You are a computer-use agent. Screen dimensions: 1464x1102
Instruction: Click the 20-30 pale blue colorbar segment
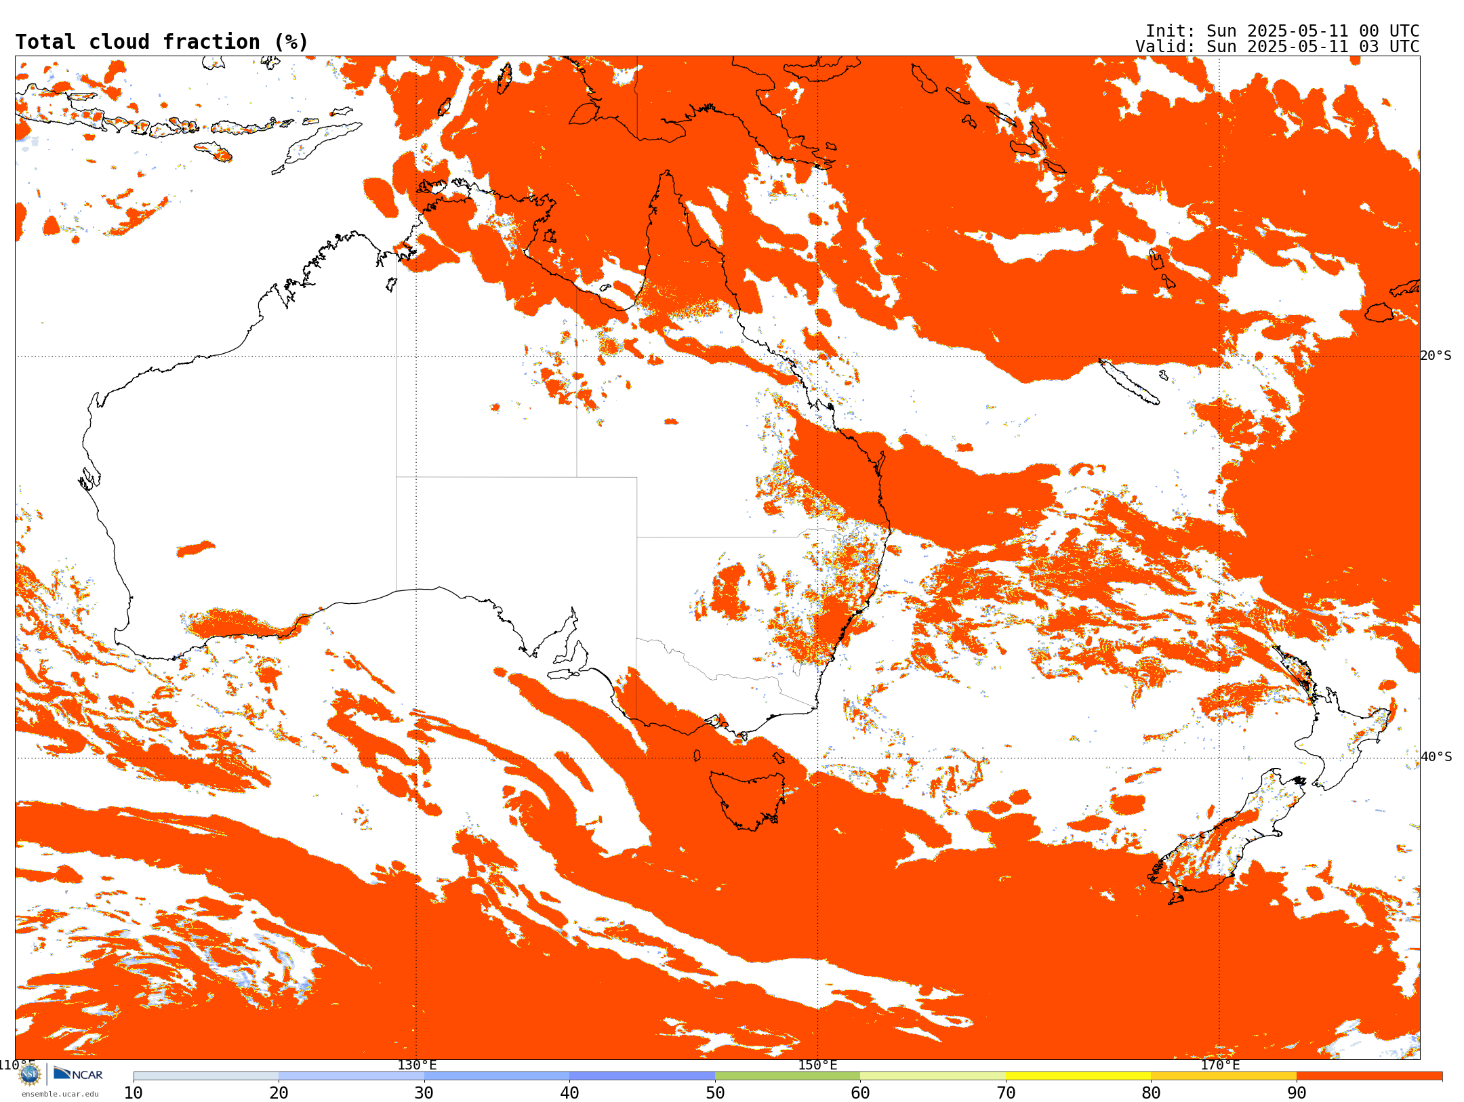[351, 1076]
